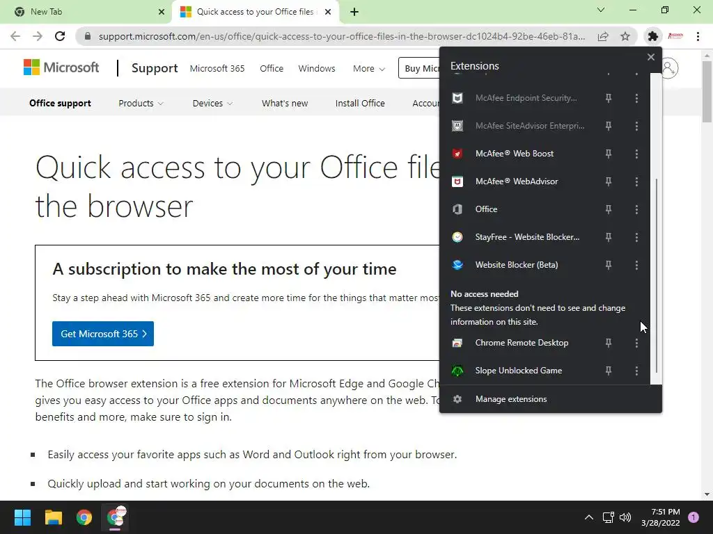The height and width of the screenshot is (534, 713).
Task: Open more options for StayFree Website Blocker
Action: click(636, 237)
